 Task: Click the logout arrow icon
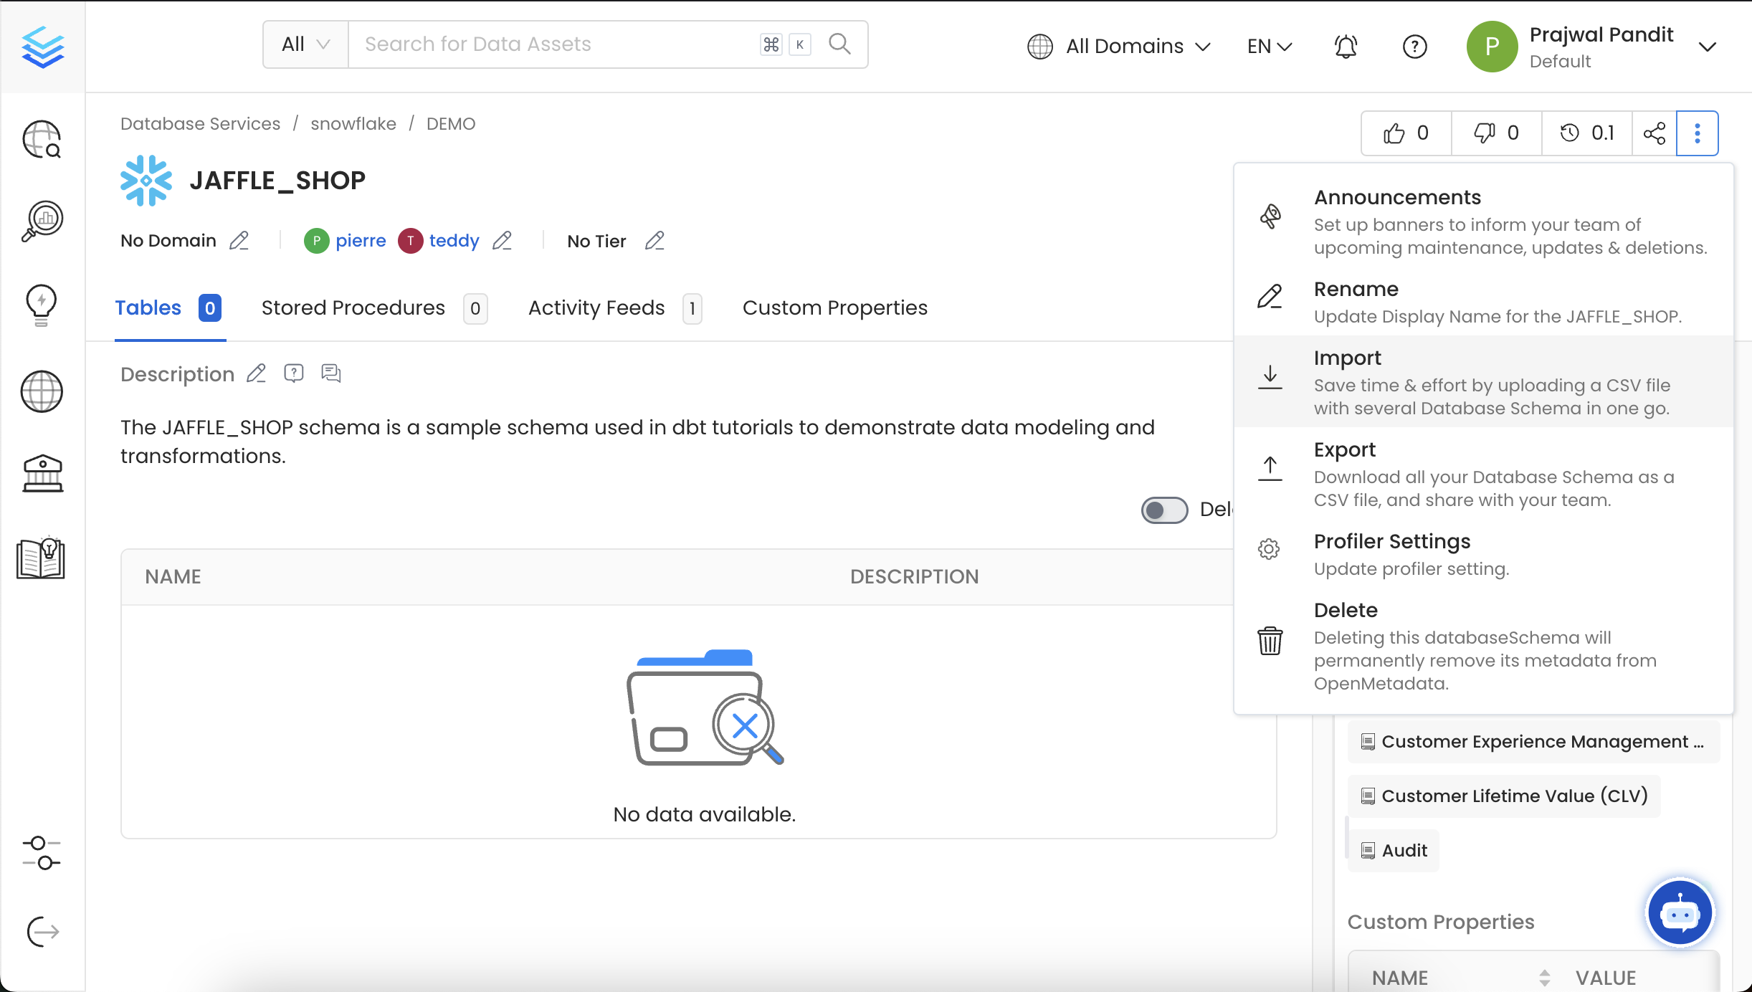pos(41,932)
